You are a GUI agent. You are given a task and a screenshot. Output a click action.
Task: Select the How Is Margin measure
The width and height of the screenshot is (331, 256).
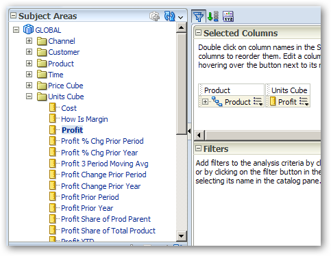(x=84, y=119)
